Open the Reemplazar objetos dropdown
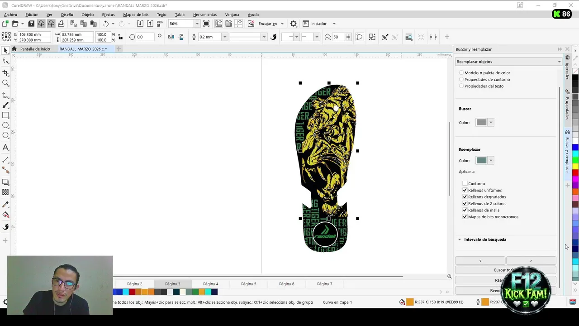Screen dimensions: 579x326 click(x=508, y=62)
